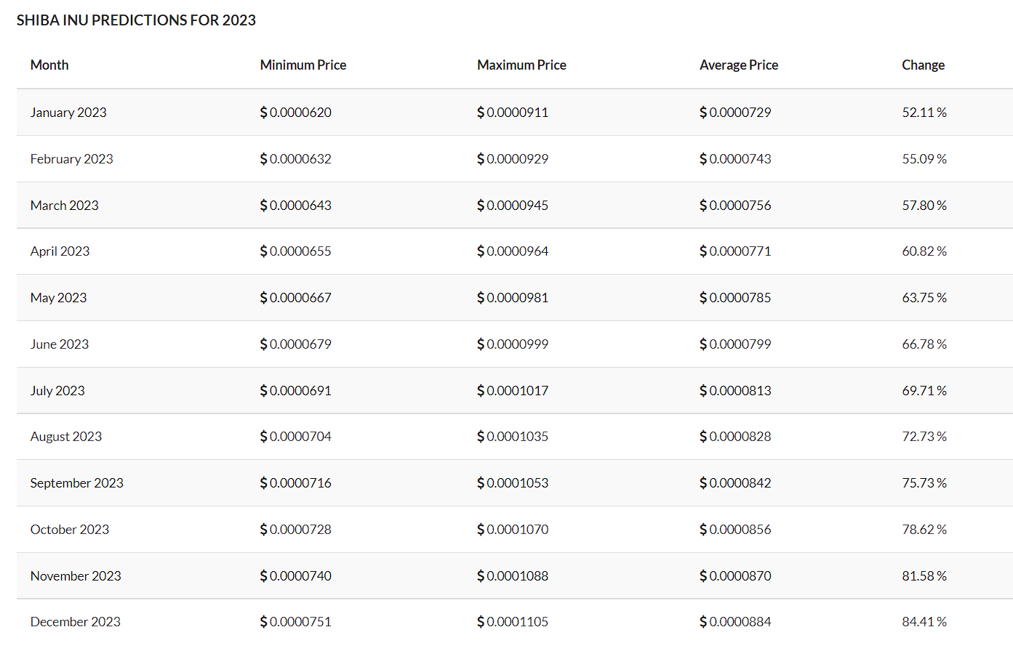Select the February 2023 row label
The width and height of the screenshot is (1013, 651).
tap(72, 158)
